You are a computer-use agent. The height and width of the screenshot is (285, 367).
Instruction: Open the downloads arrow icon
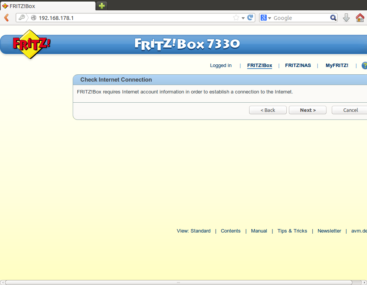(x=346, y=18)
